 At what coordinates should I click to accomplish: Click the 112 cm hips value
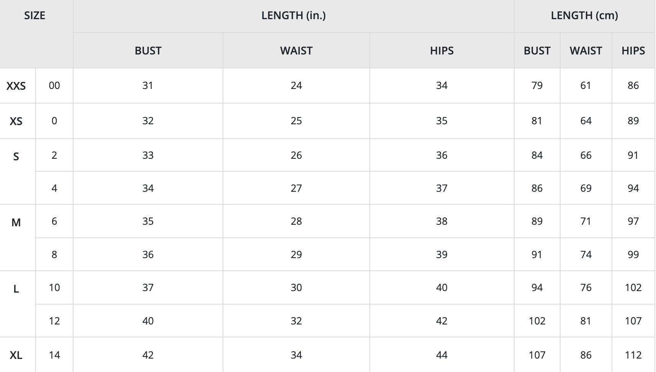pyautogui.click(x=633, y=355)
